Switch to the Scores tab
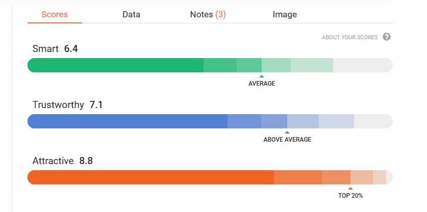The height and width of the screenshot is (212, 427). tap(55, 14)
